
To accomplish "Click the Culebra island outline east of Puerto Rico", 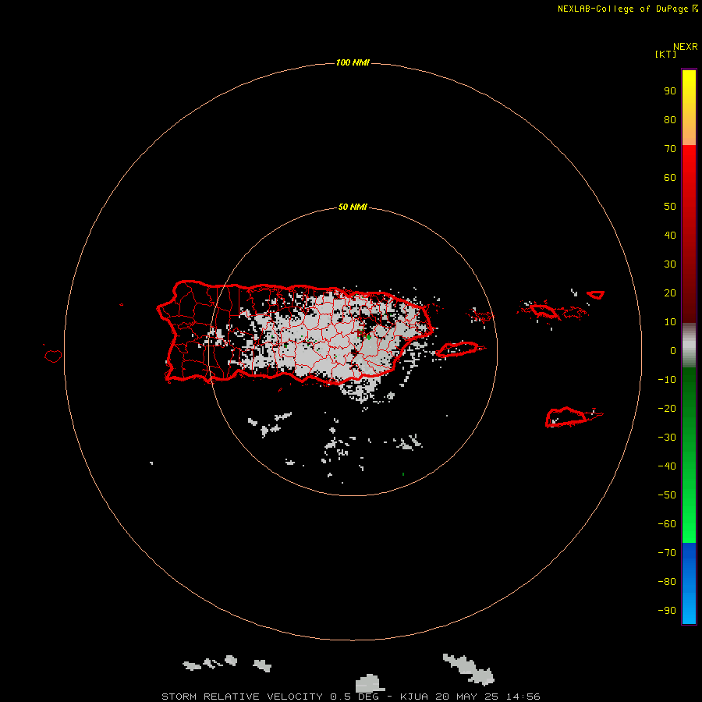I will (482, 316).
